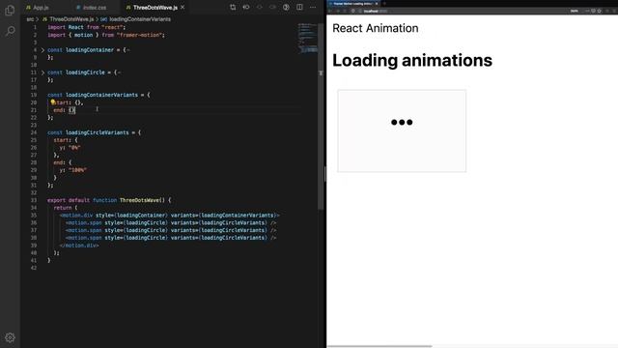The image size is (618, 348).
Task: Click the go back navigation editor icon
Action: [x=246, y=7]
